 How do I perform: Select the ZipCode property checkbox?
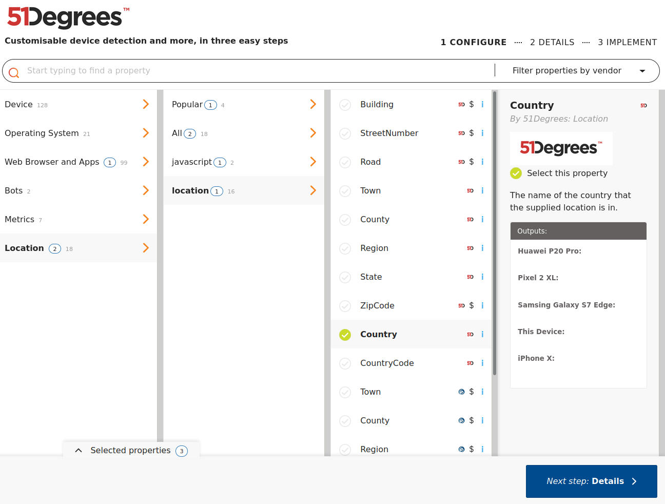(x=345, y=306)
